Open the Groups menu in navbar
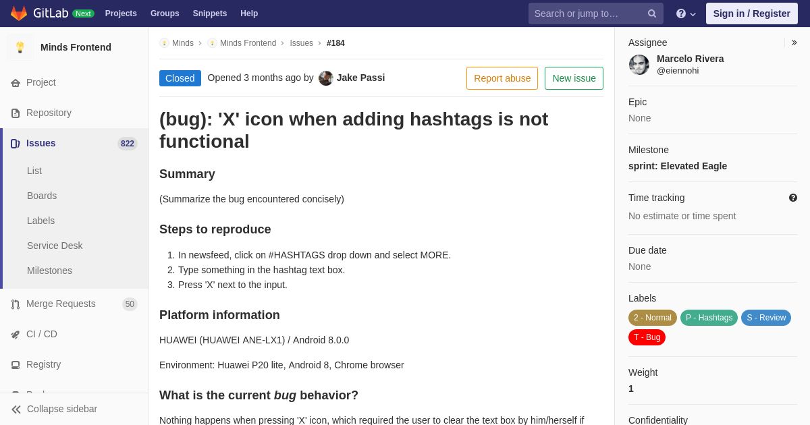 click(165, 13)
